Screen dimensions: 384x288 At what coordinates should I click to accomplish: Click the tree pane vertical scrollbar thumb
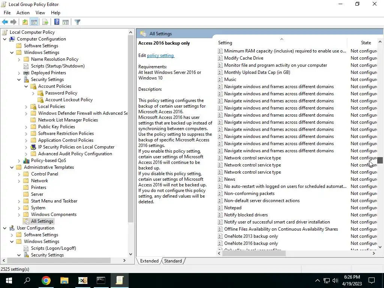click(x=131, y=129)
